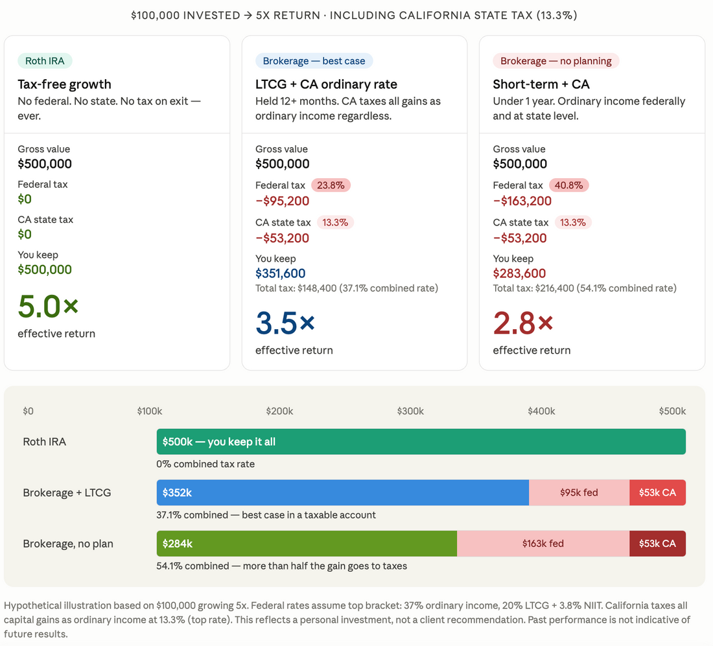Click the $95k fed pink bar segment
Viewport: 713px width, 646px height.
[579, 492]
